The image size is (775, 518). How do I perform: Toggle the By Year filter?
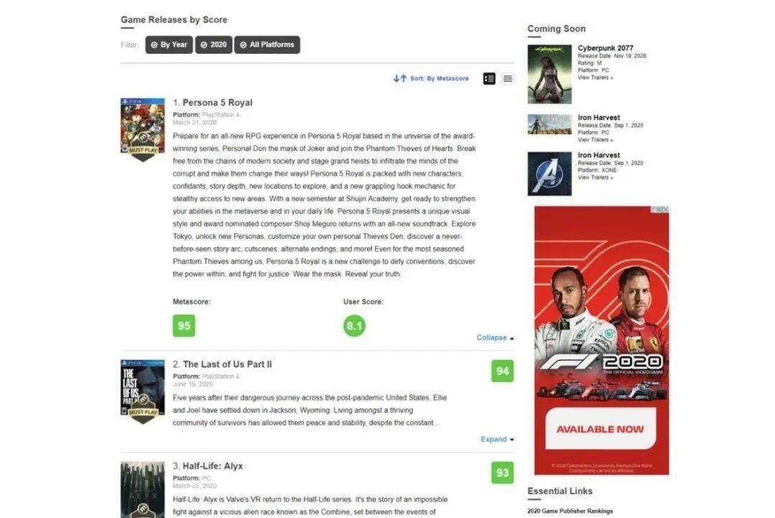169,44
